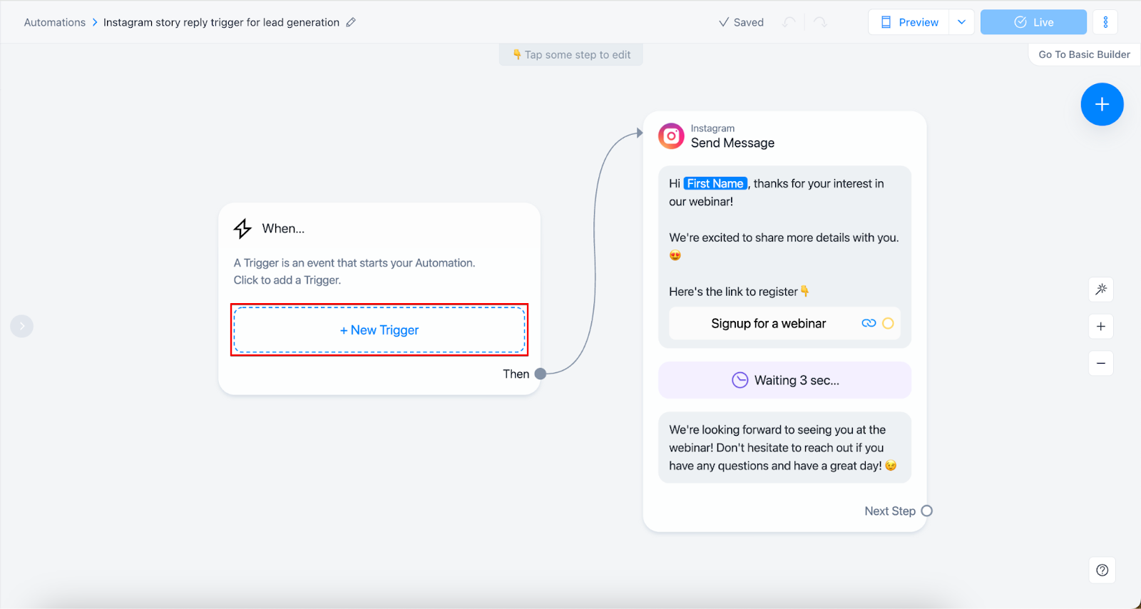Click the redo arrow icon

click(820, 22)
